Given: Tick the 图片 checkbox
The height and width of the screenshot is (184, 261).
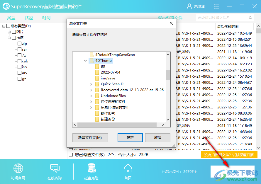Looking at the screenshot, I should (x=14, y=32).
